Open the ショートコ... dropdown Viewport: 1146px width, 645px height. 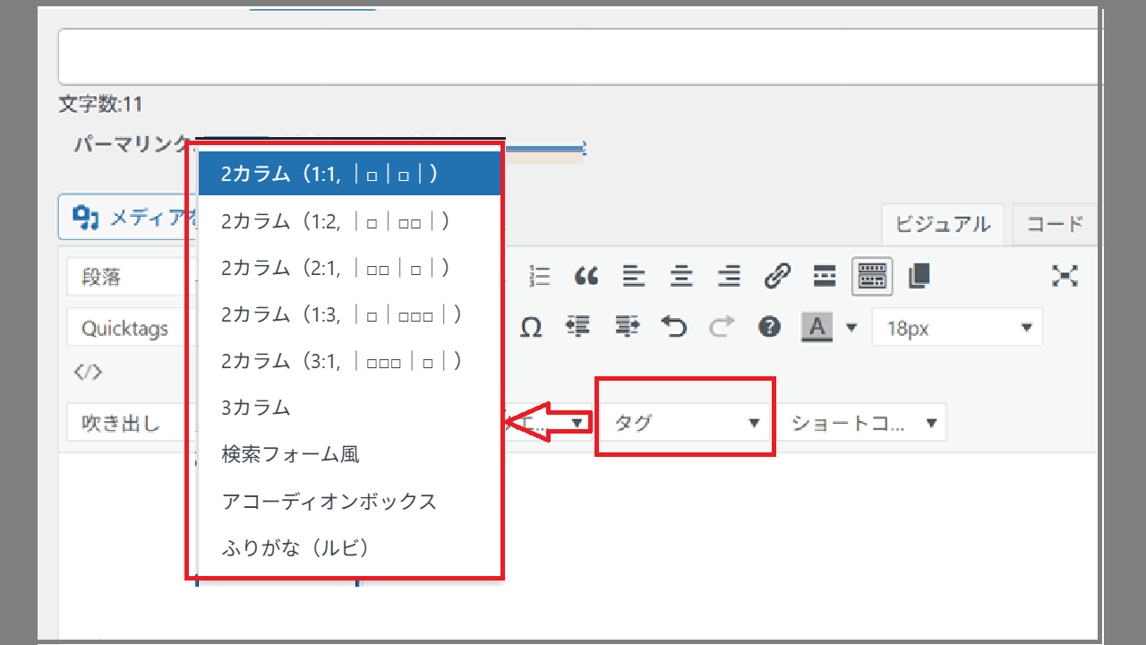(862, 423)
